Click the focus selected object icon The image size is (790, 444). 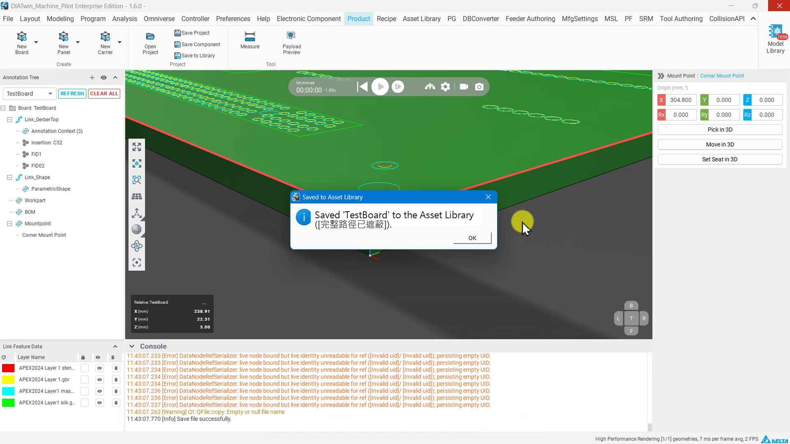(137, 163)
